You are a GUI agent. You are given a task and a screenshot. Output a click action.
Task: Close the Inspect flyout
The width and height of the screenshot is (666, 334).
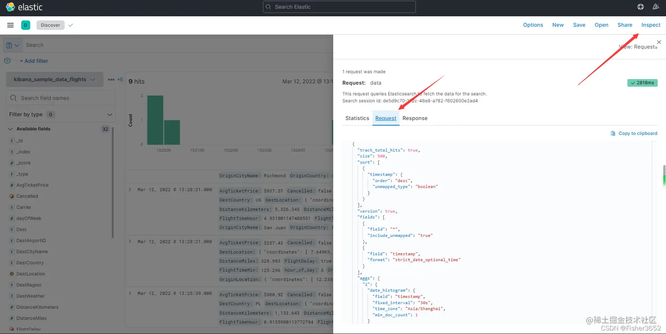[x=659, y=42]
